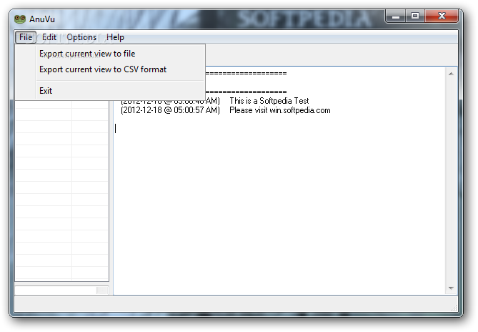
Task: Click the 'Please visit win.softpedia.com' log line
Action: point(225,110)
